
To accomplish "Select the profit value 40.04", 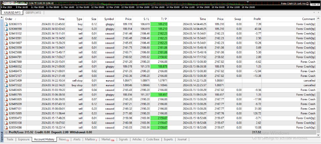I will 257,29.
